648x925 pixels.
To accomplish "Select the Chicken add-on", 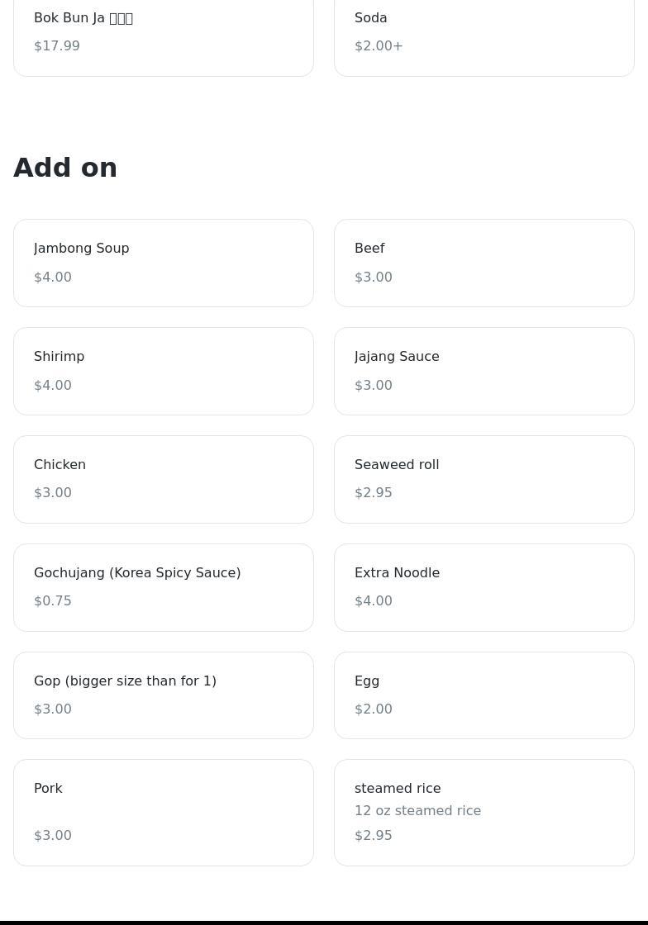I will click(x=164, y=479).
